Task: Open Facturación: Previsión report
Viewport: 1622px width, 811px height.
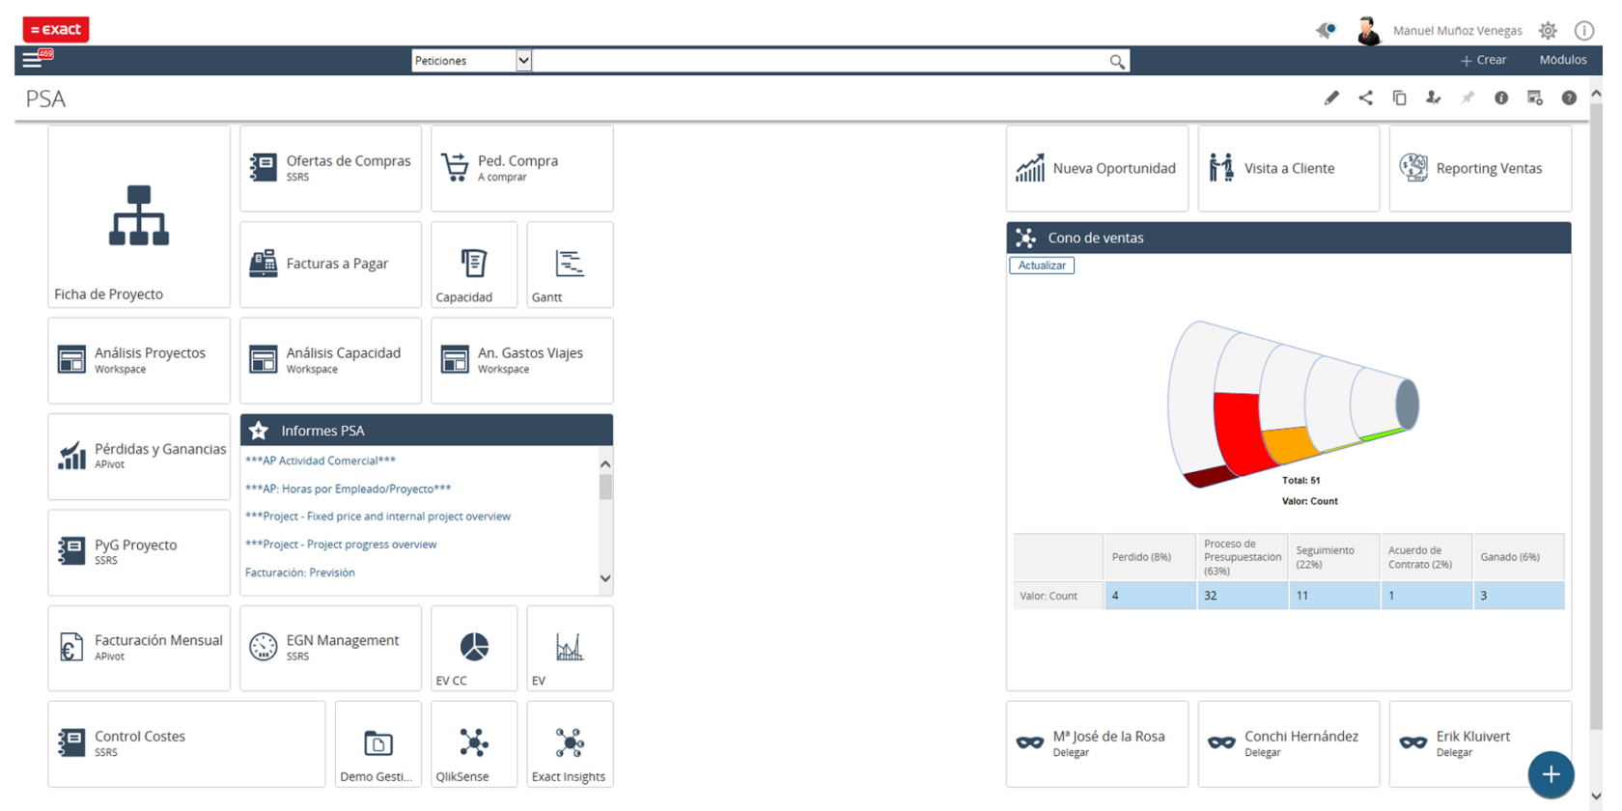Action: (300, 573)
